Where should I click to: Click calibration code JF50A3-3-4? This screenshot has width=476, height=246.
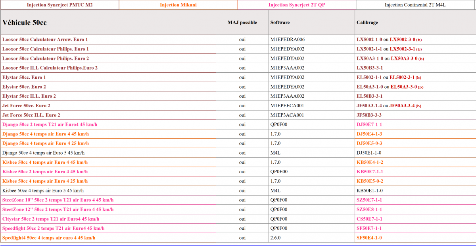[x=402, y=106]
